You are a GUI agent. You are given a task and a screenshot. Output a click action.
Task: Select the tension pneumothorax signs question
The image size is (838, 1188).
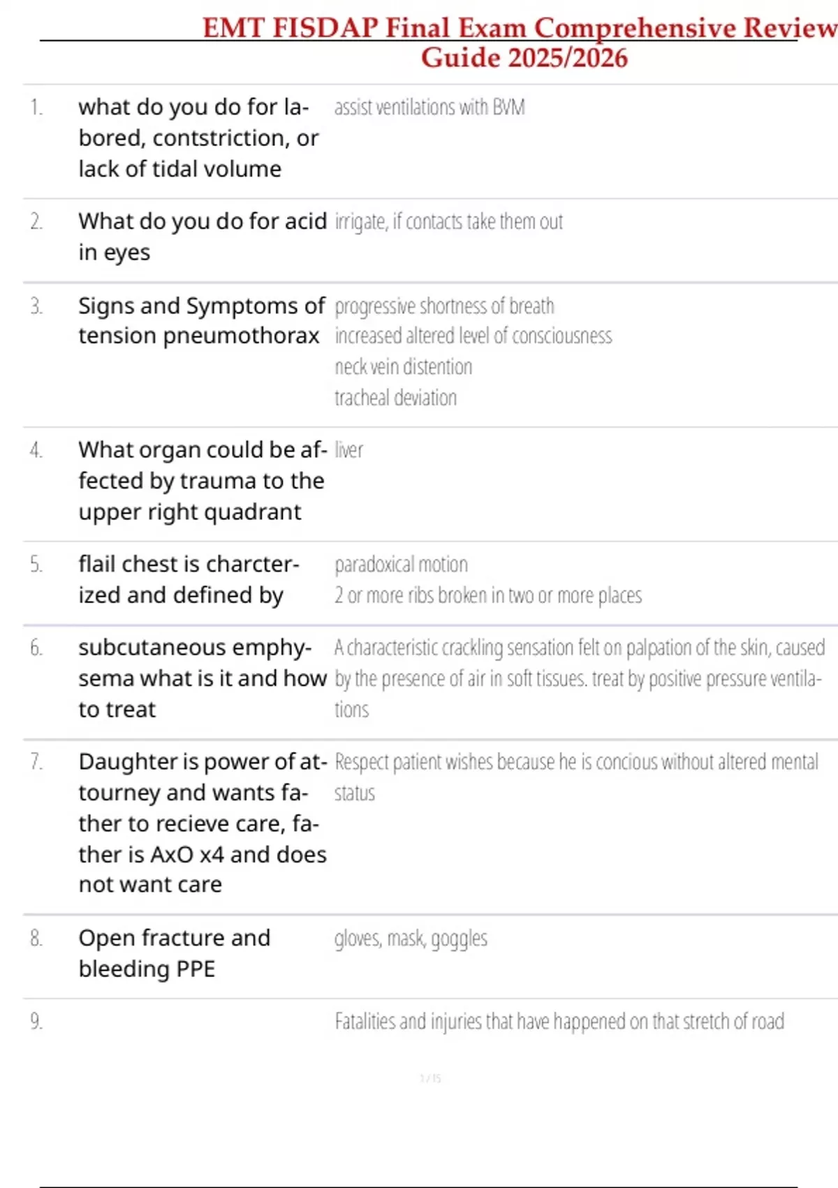[x=201, y=321]
